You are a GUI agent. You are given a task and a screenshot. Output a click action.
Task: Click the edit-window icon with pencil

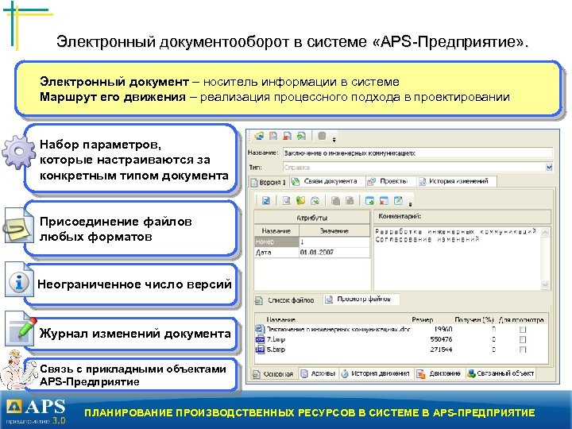point(398,200)
